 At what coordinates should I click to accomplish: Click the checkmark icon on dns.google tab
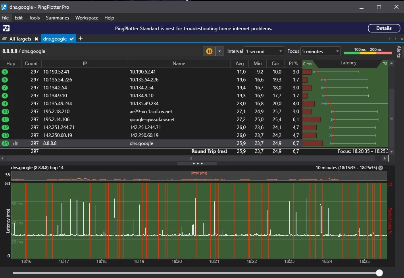tap(72, 39)
